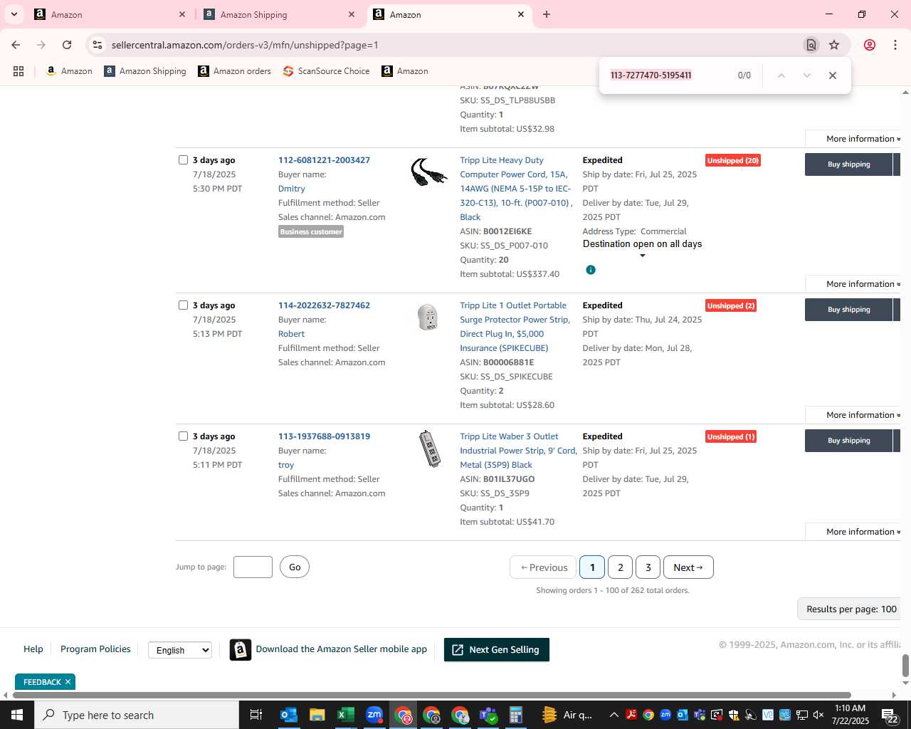Open the Program Policies link
Image resolution: width=911 pixels, height=729 pixels.
[95, 649]
